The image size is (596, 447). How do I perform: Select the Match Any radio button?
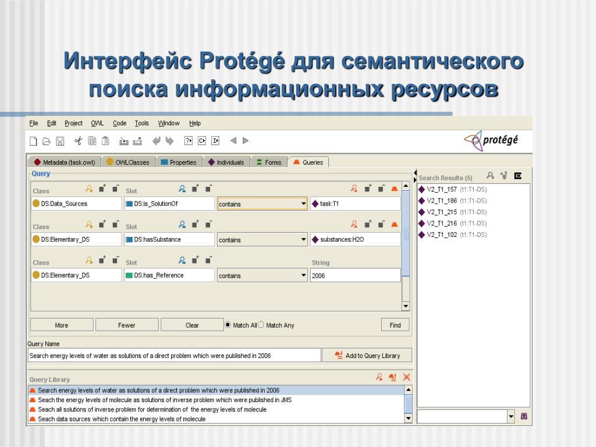(x=261, y=325)
